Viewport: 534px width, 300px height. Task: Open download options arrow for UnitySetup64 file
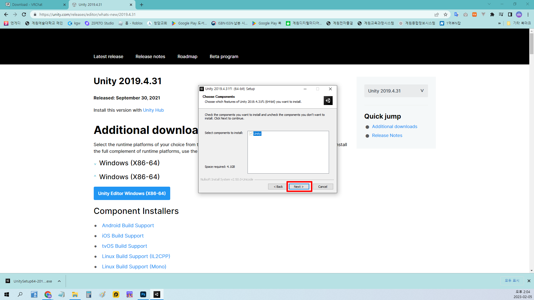coord(59,281)
